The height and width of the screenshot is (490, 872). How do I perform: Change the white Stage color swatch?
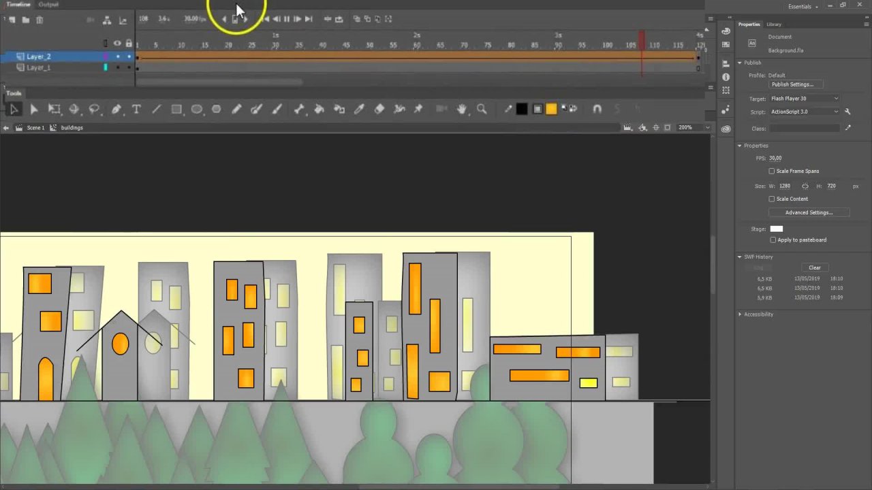click(x=777, y=229)
